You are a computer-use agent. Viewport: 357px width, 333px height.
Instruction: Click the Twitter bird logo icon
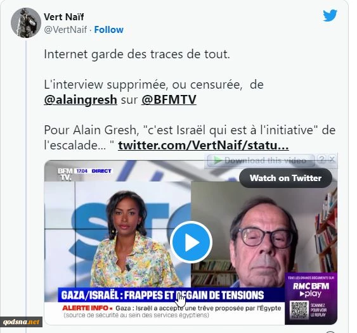point(330,15)
